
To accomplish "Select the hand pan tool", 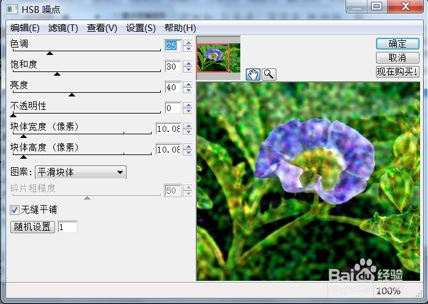I will pos(253,74).
